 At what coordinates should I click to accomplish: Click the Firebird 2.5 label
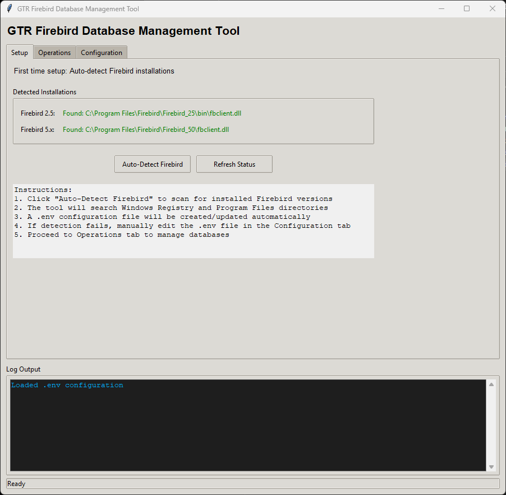(x=38, y=113)
